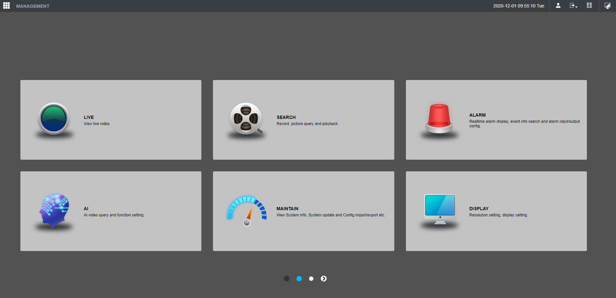Screen dimensions: 616x298
Task: Go to next page arrow
Action: click(x=324, y=279)
